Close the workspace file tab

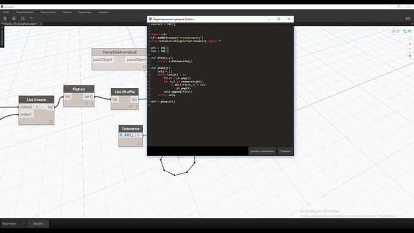click(41, 24)
